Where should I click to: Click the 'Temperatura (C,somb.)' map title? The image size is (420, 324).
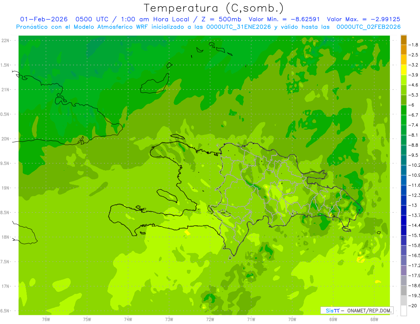pyautogui.click(x=214, y=8)
